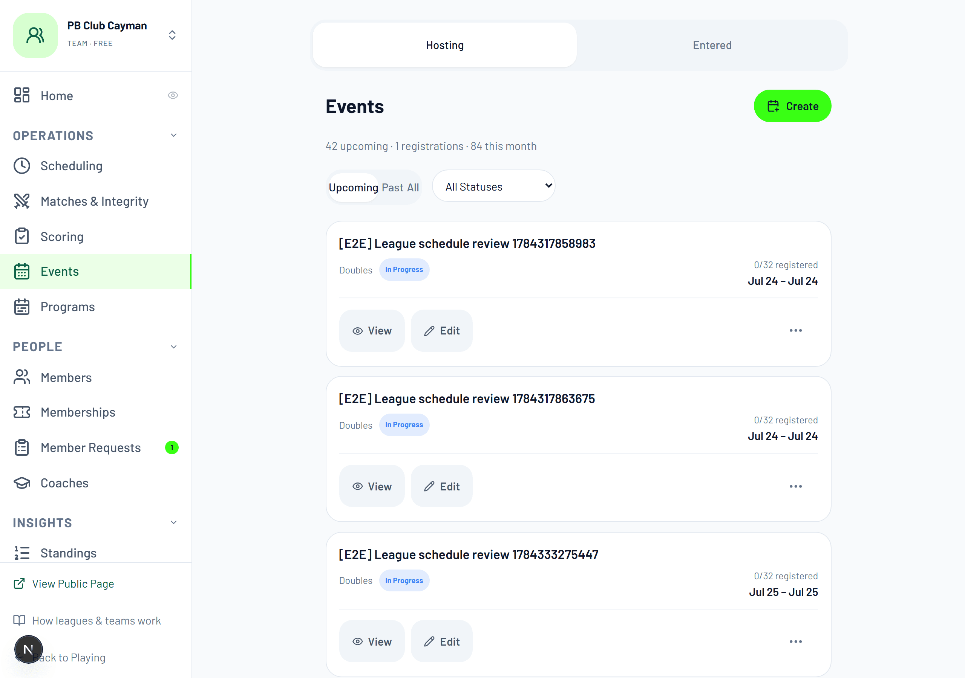Open event title ending 1784317858983
Image resolution: width=965 pixels, height=678 pixels.
[x=467, y=243]
